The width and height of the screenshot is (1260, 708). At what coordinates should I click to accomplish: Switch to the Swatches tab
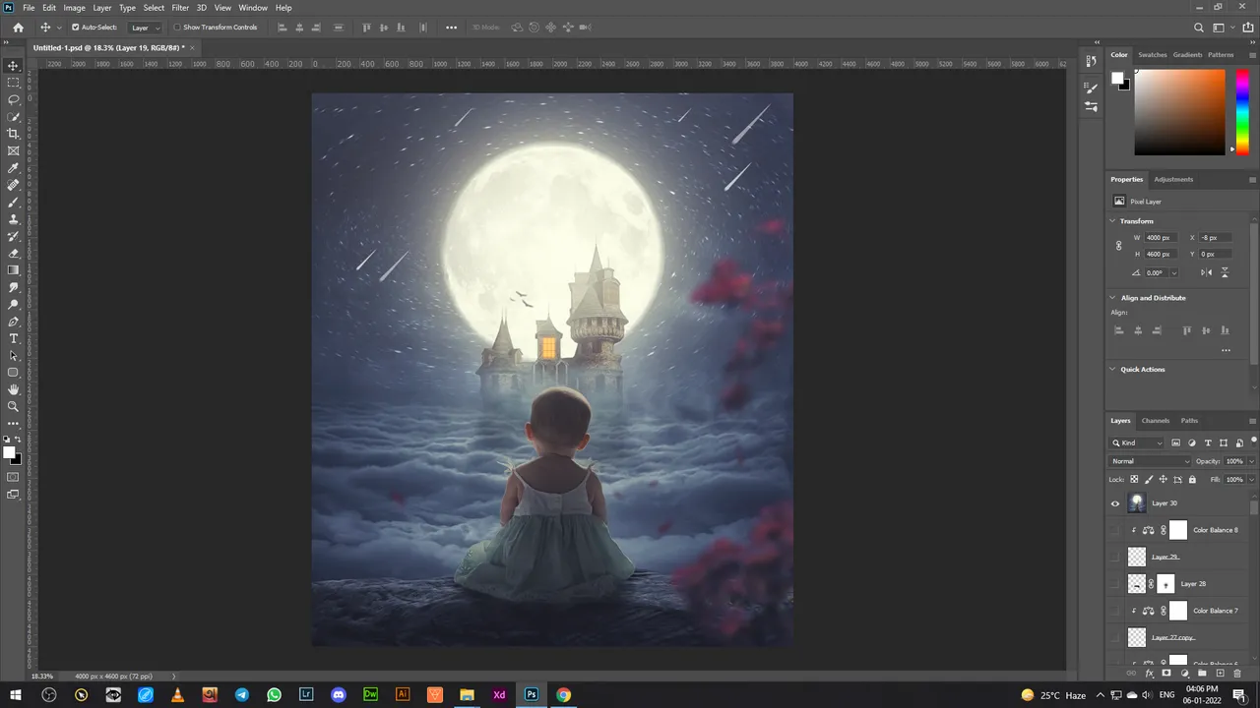point(1152,55)
